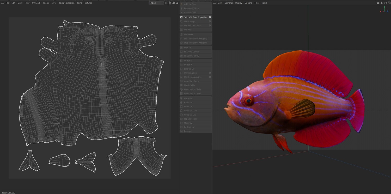Open the UV Rectangularize gear settings
391x194 pixels.
[x=210, y=77]
